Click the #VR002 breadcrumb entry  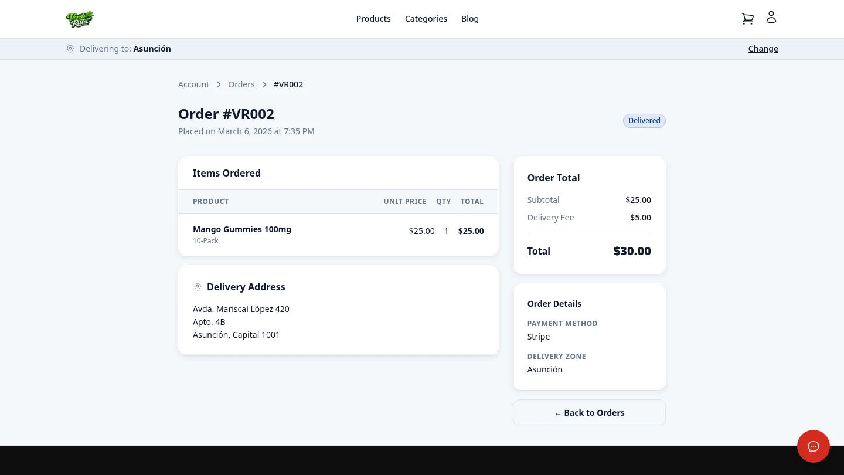pyautogui.click(x=288, y=84)
